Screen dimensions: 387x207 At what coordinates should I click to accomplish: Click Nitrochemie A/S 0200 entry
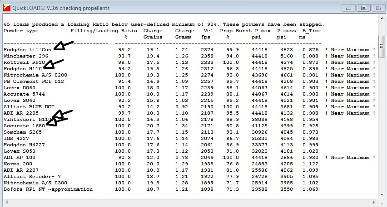[x=35, y=75]
